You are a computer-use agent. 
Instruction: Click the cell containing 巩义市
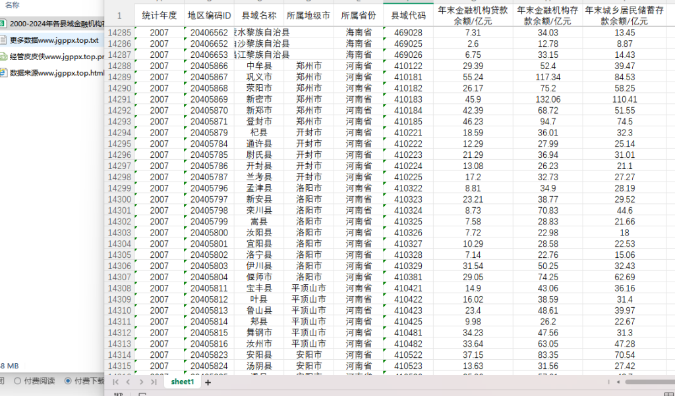coord(259,77)
